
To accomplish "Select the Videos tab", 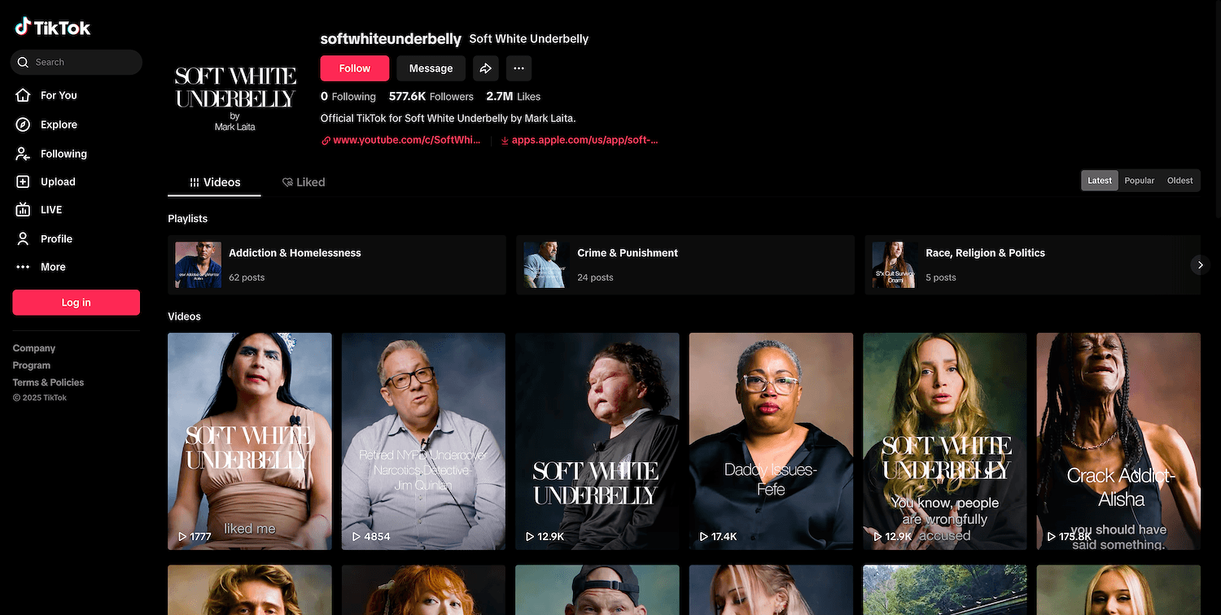I will coord(215,182).
